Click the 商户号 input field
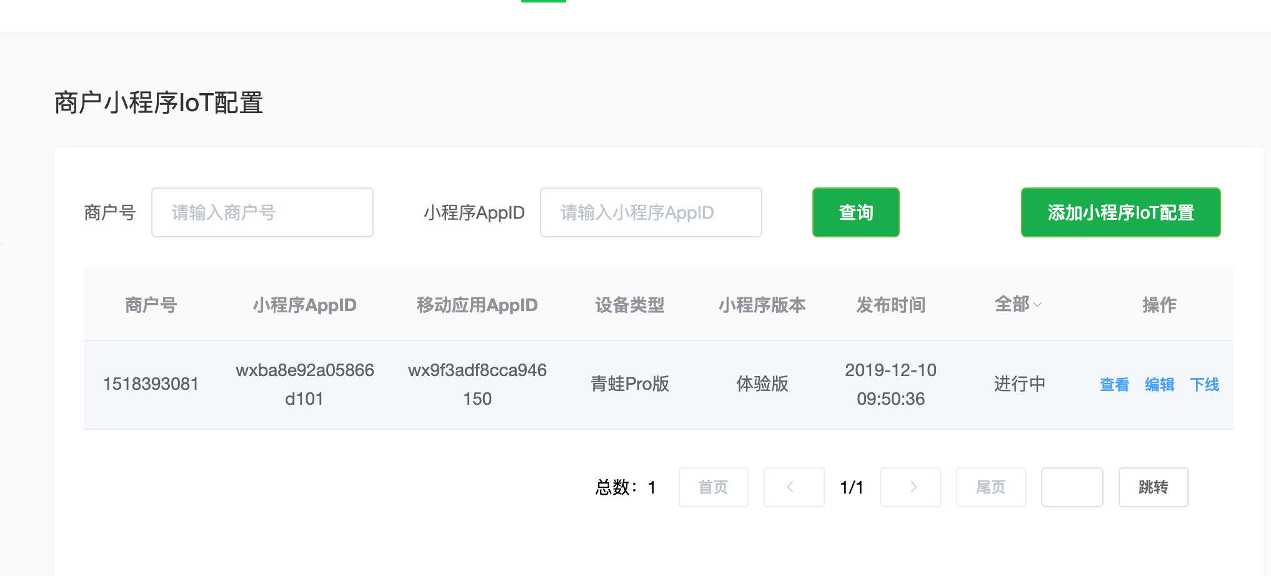The image size is (1271, 576). 262,212
